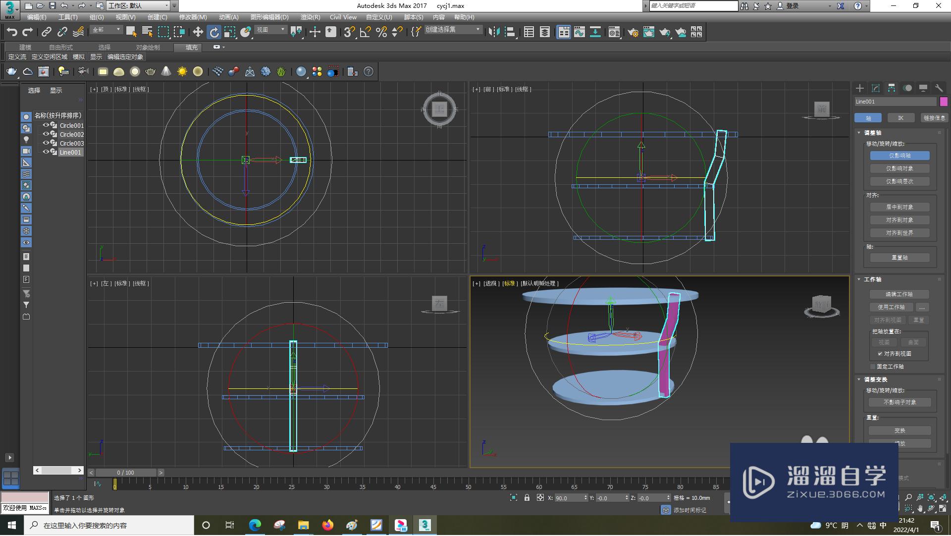Viewport: 951px width, 536px height.
Task: Click the cone primitive icon
Action: point(166,72)
